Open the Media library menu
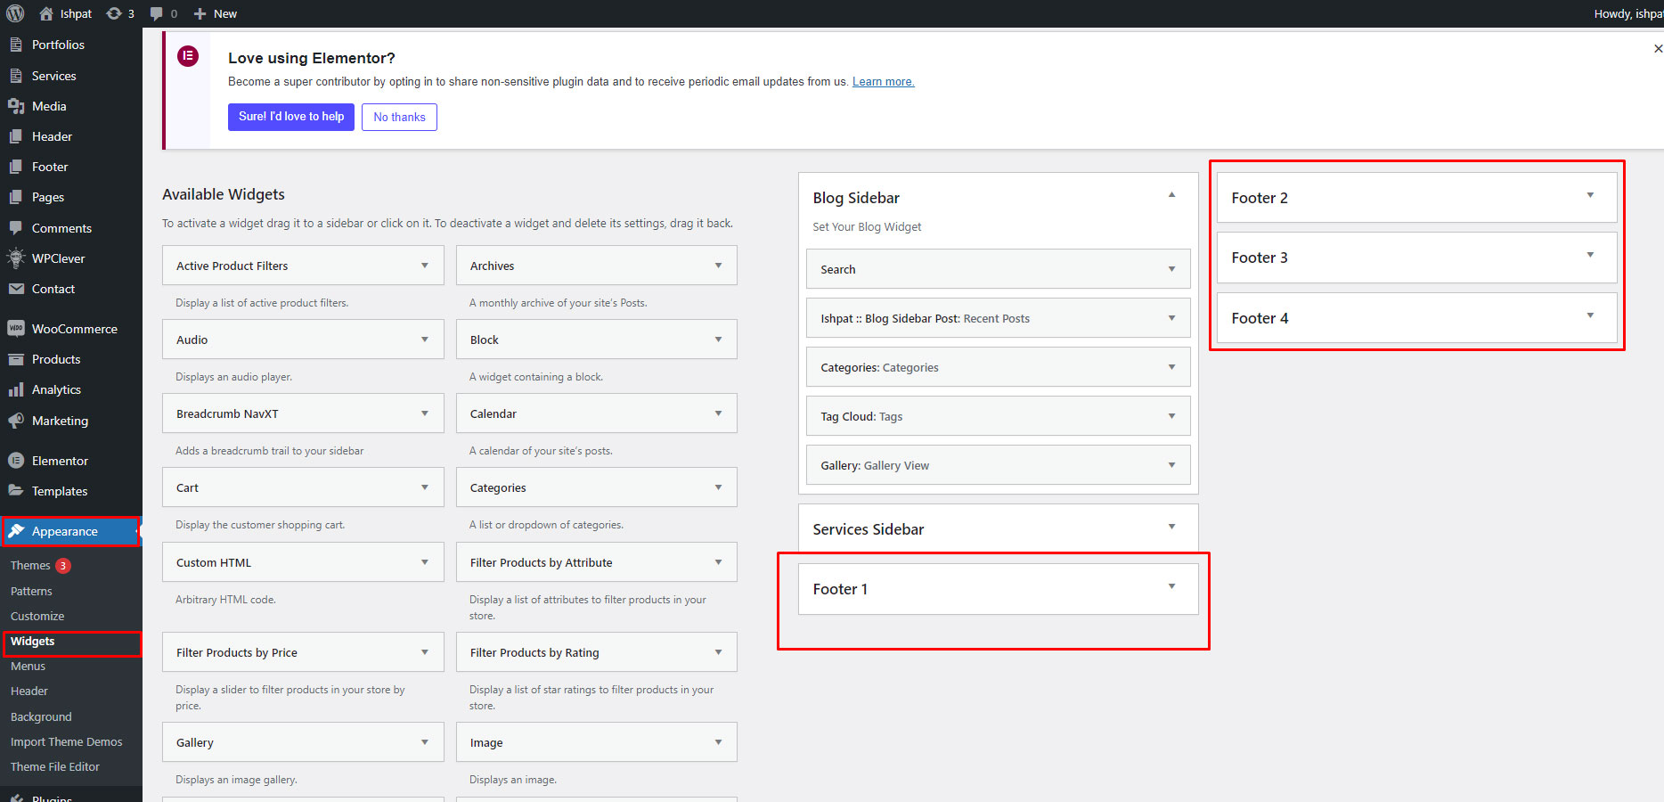1664x802 pixels. [49, 106]
